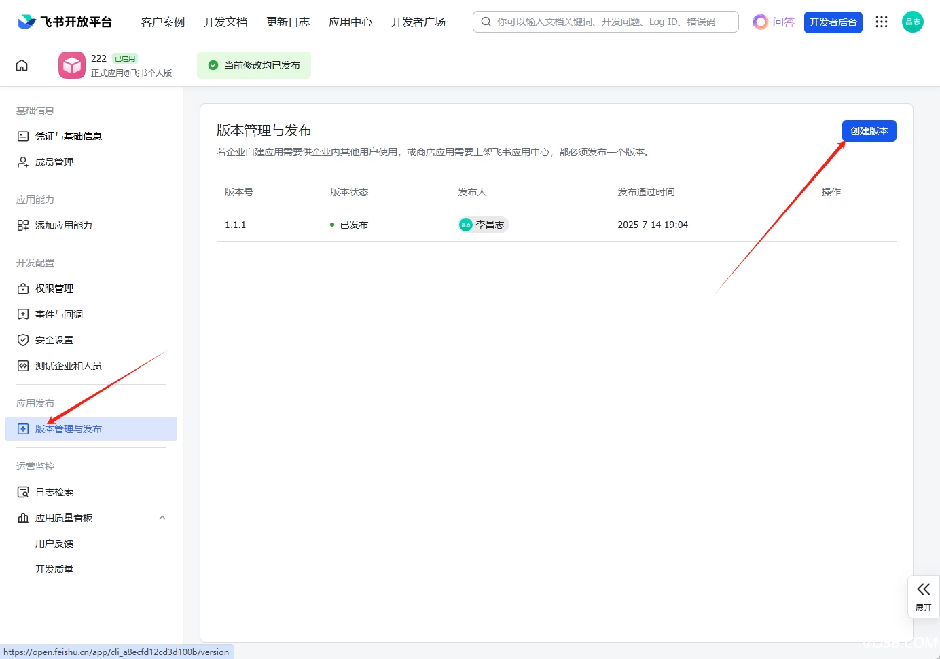Screen dimensions: 940x659
Task: Open the app grid launcher icon
Action: pos(882,22)
